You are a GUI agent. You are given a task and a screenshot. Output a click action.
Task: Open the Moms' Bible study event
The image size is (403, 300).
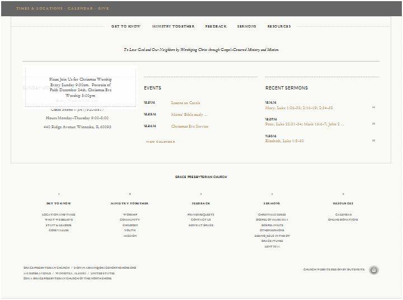tap(189, 114)
